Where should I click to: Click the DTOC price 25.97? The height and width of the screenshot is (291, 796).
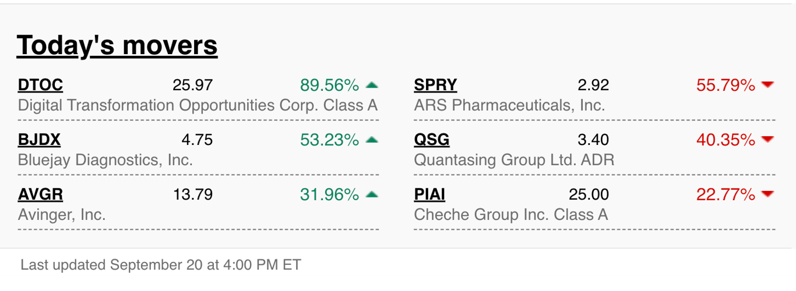(x=192, y=86)
